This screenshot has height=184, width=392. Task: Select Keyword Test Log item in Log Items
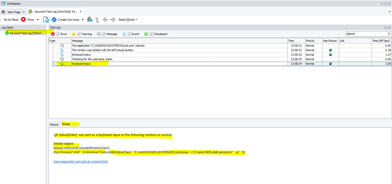[x=27, y=33]
